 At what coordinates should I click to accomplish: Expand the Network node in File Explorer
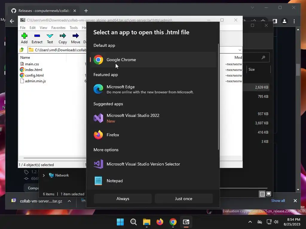[44, 175]
